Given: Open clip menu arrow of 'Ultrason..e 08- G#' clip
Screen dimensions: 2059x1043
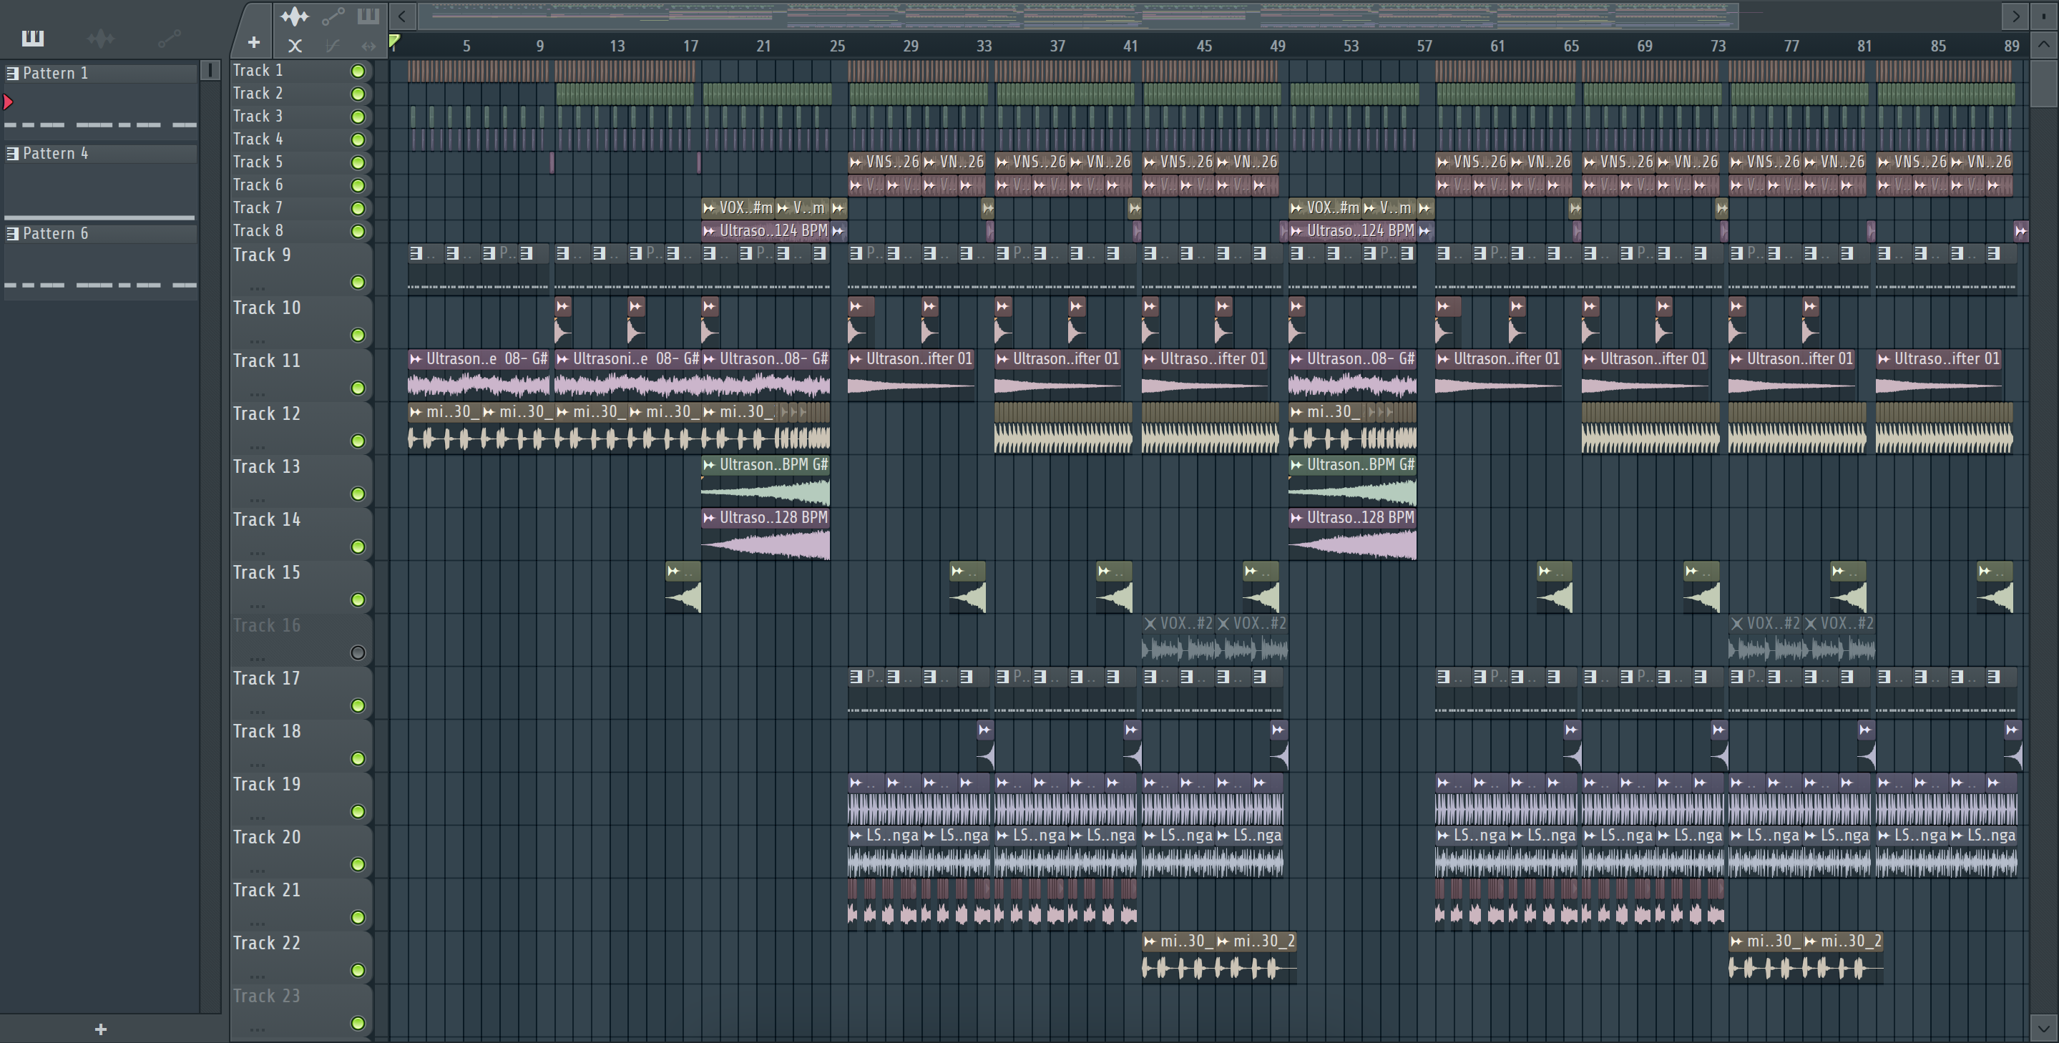Looking at the screenshot, I should click(416, 359).
